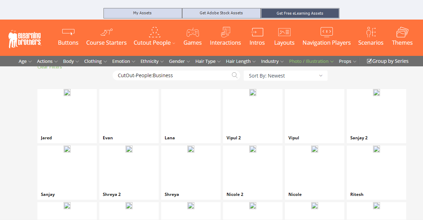Click the search magnifier icon

pos(235,75)
